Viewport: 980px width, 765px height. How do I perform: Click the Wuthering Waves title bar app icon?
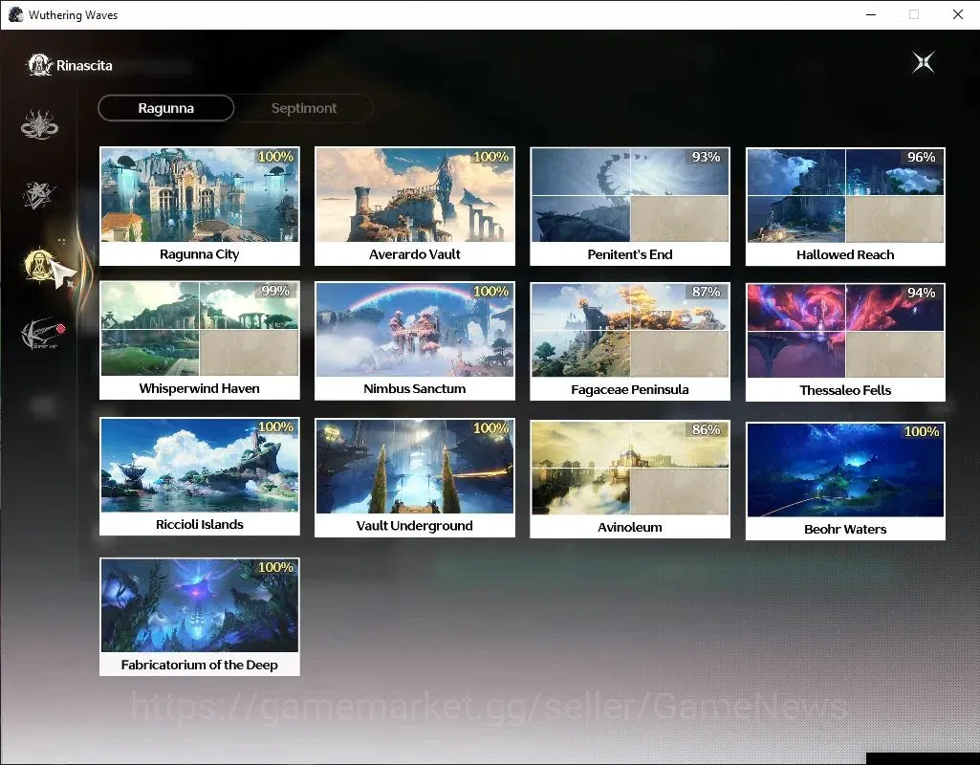point(15,14)
